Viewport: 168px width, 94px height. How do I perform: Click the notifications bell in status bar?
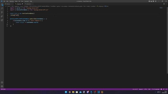point(166,89)
